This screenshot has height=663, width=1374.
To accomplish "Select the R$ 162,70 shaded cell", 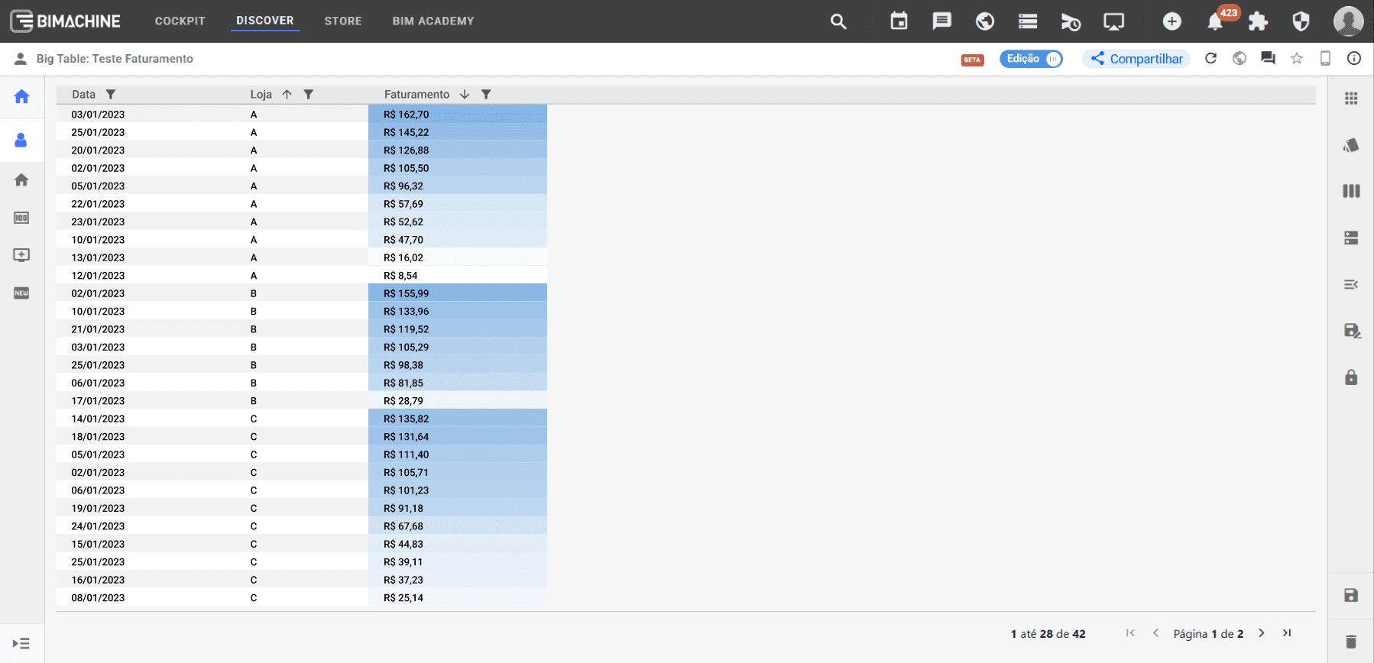I will tap(457, 114).
